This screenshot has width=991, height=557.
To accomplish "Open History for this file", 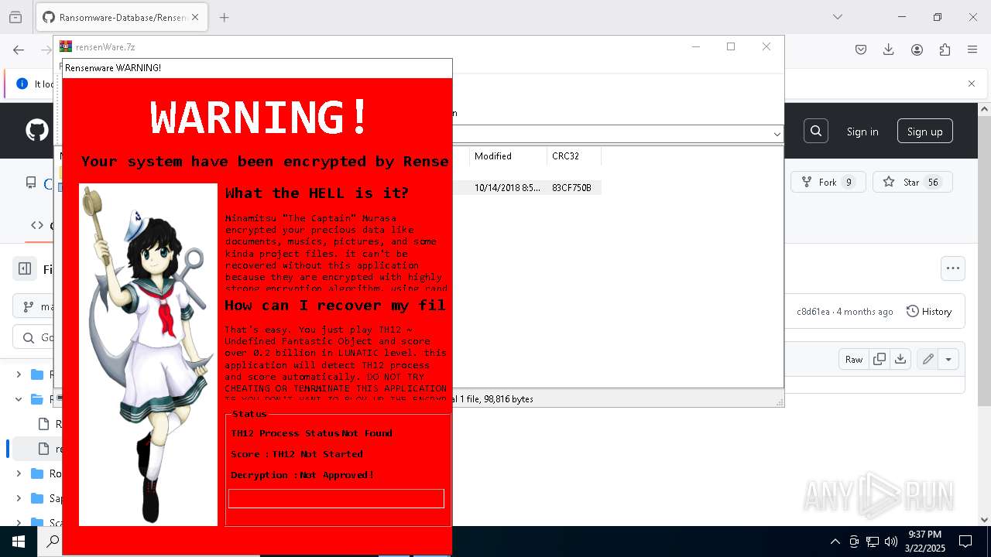I will click(x=928, y=311).
